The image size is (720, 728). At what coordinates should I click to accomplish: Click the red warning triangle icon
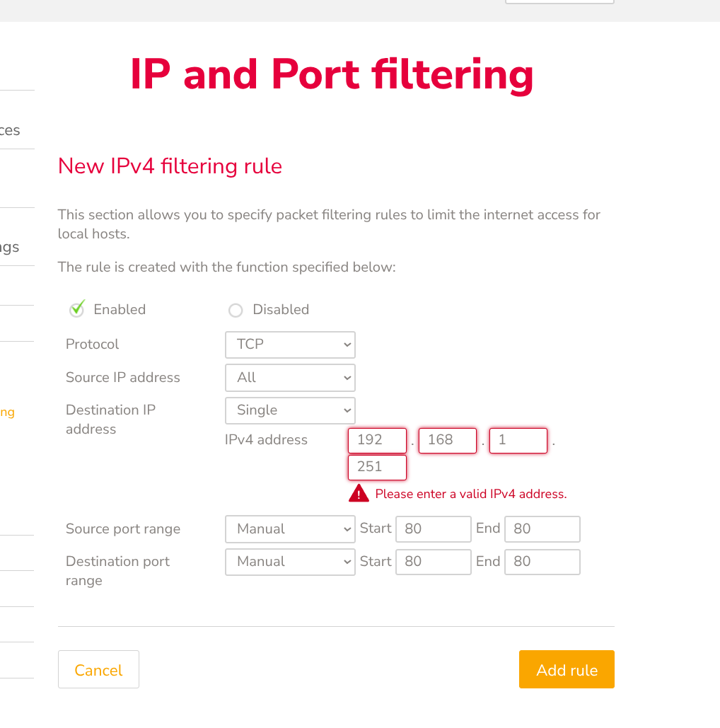(359, 494)
